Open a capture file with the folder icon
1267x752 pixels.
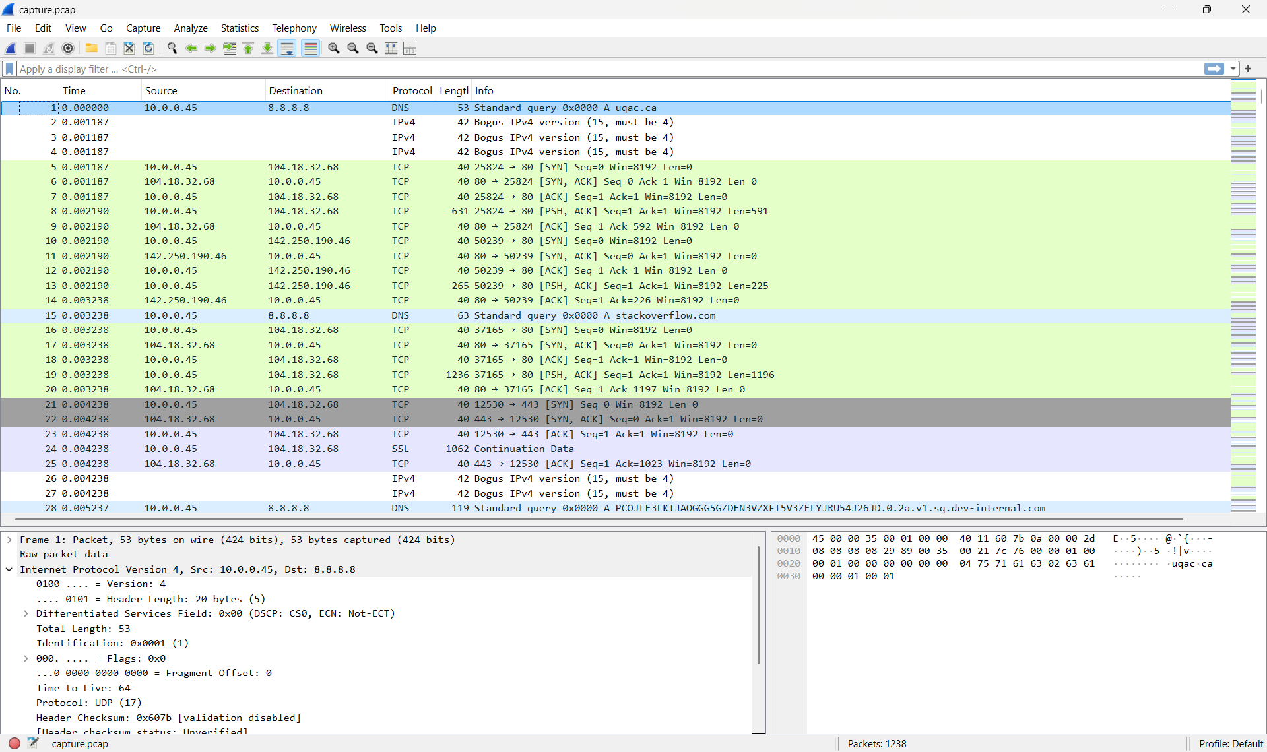tap(92, 48)
